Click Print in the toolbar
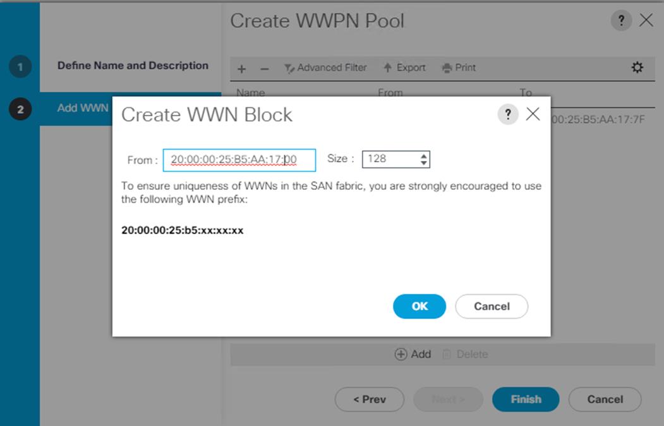The width and height of the screenshot is (664, 426). click(x=459, y=68)
